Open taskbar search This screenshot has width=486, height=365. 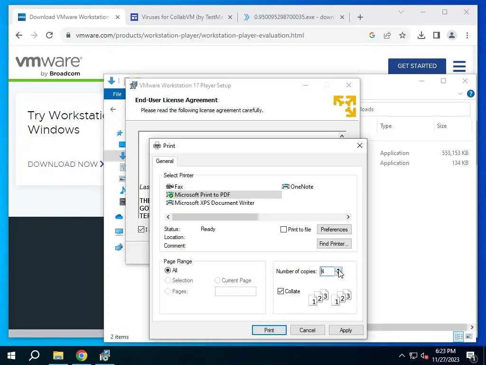pos(34,355)
